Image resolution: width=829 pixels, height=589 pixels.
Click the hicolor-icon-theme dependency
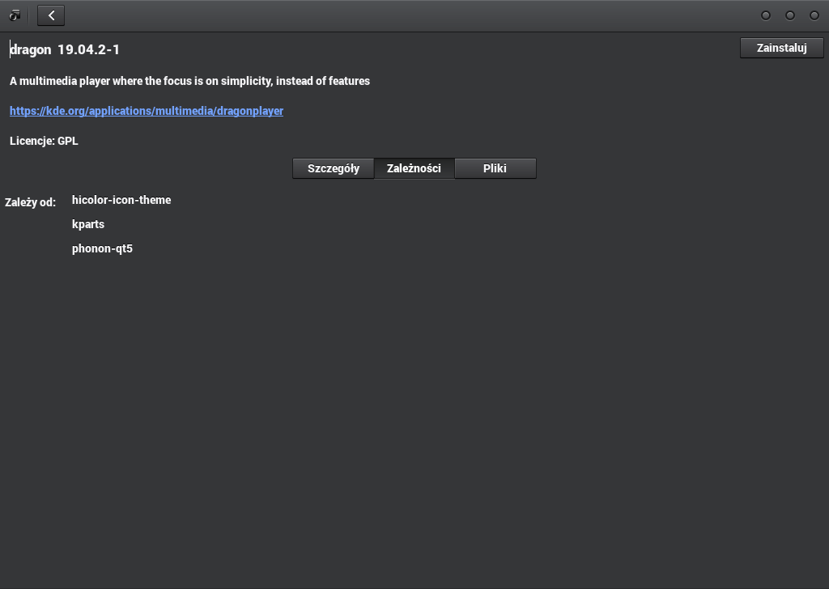[x=121, y=200]
